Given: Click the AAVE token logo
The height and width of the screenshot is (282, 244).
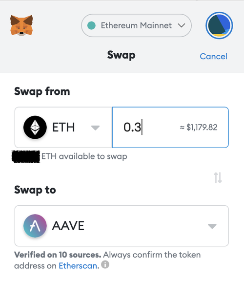Looking at the screenshot, I should tap(35, 226).
